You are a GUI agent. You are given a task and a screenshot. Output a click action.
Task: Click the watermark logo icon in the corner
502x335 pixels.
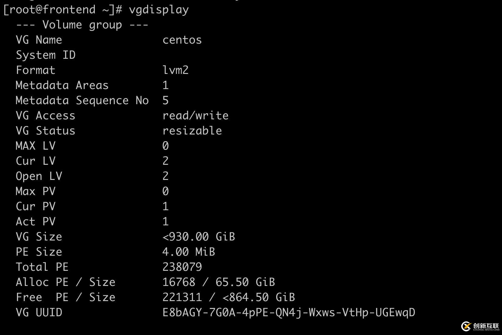pos(466,326)
